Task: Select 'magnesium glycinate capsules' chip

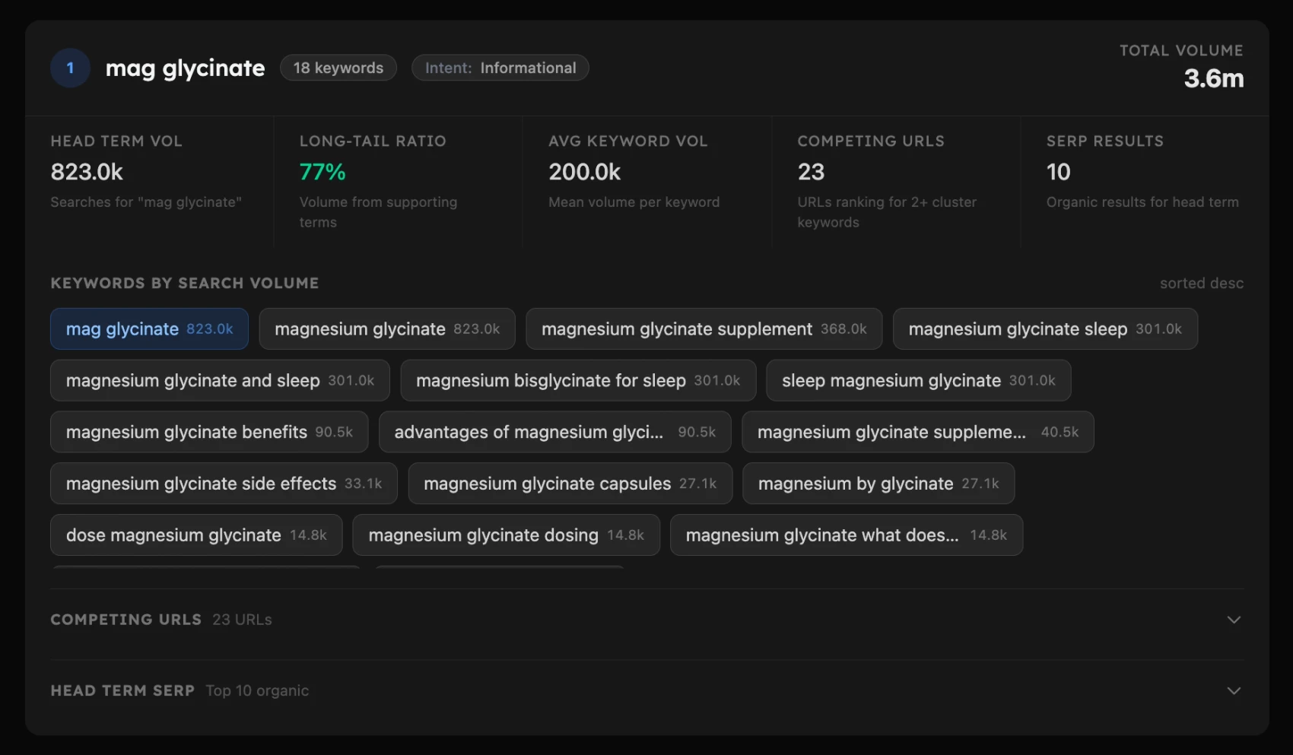Action: 570,484
